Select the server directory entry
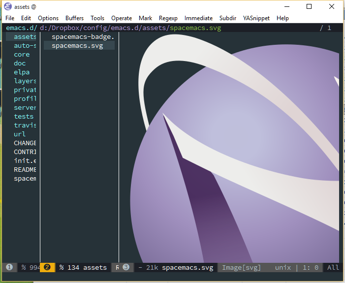Viewport: 345px width, 283px height. (x=25, y=108)
